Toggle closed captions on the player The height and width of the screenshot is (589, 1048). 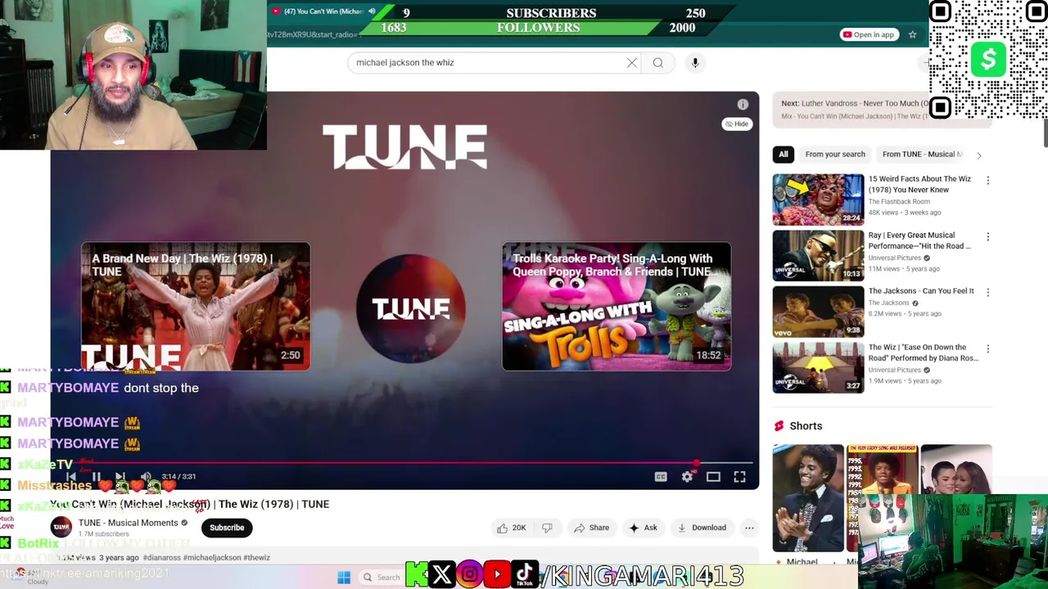pyautogui.click(x=661, y=477)
